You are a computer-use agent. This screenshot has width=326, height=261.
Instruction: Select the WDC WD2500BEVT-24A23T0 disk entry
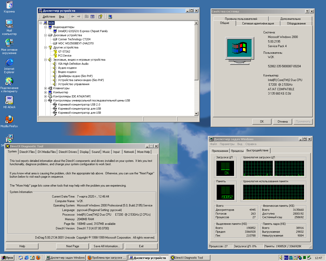tap(76, 43)
